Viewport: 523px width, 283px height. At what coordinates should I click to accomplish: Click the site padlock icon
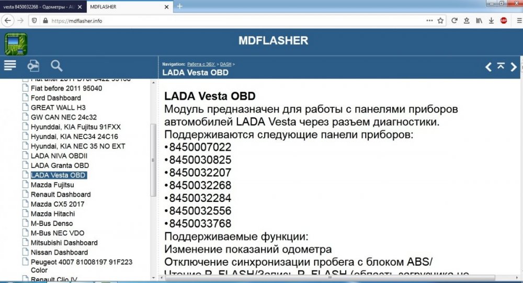coord(46,21)
